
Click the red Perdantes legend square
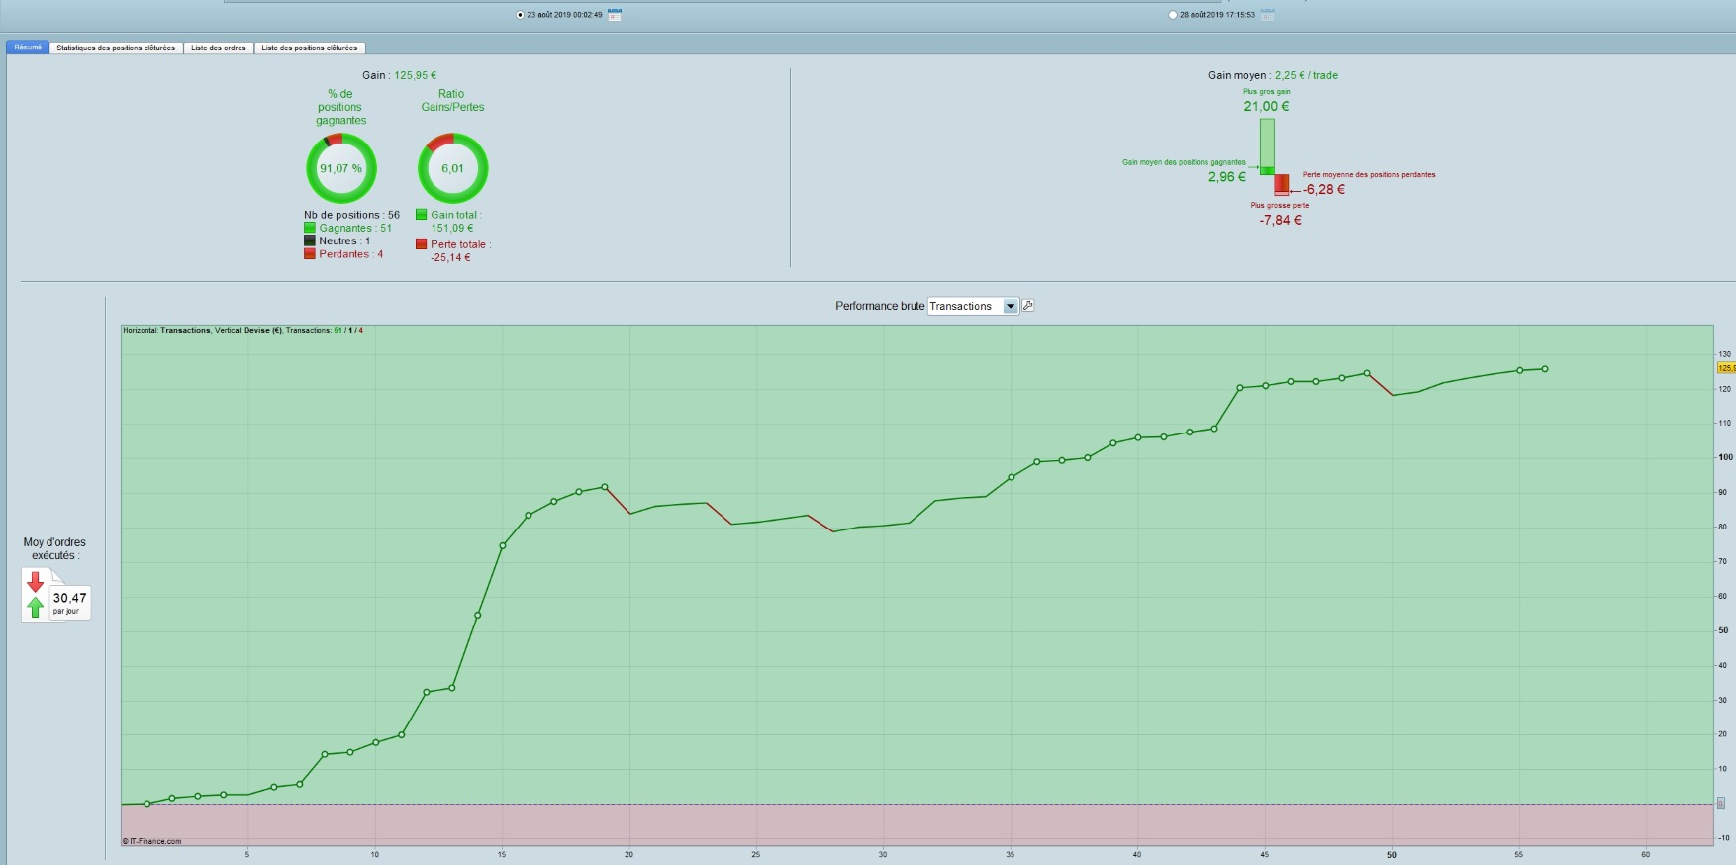(310, 254)
